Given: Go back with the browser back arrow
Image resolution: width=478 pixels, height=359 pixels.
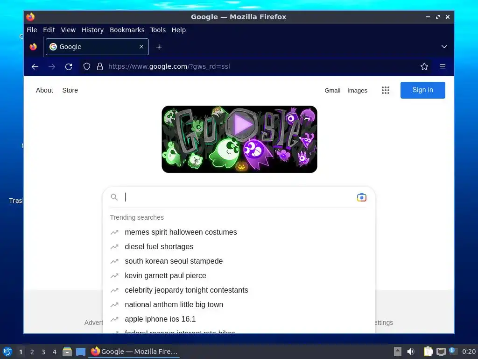Looking at the screenshot, I should pyautogui.click(x=35, y=66).
